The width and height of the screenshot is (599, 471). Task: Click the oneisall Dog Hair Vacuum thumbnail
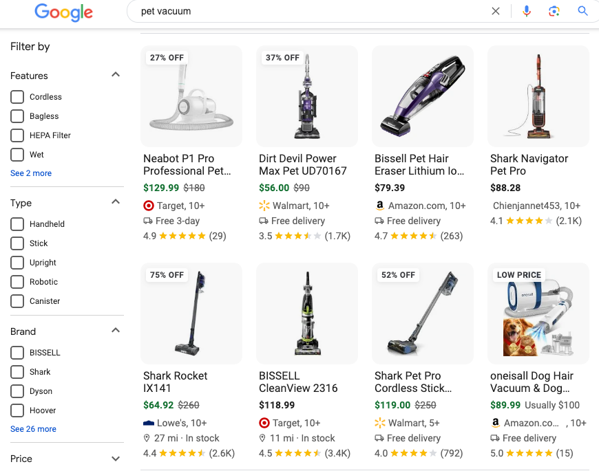point(538,314)
